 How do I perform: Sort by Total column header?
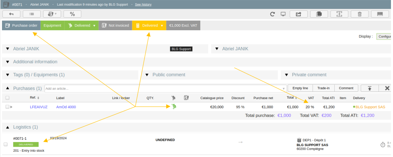pyautogui.click(x=292, y=97)
